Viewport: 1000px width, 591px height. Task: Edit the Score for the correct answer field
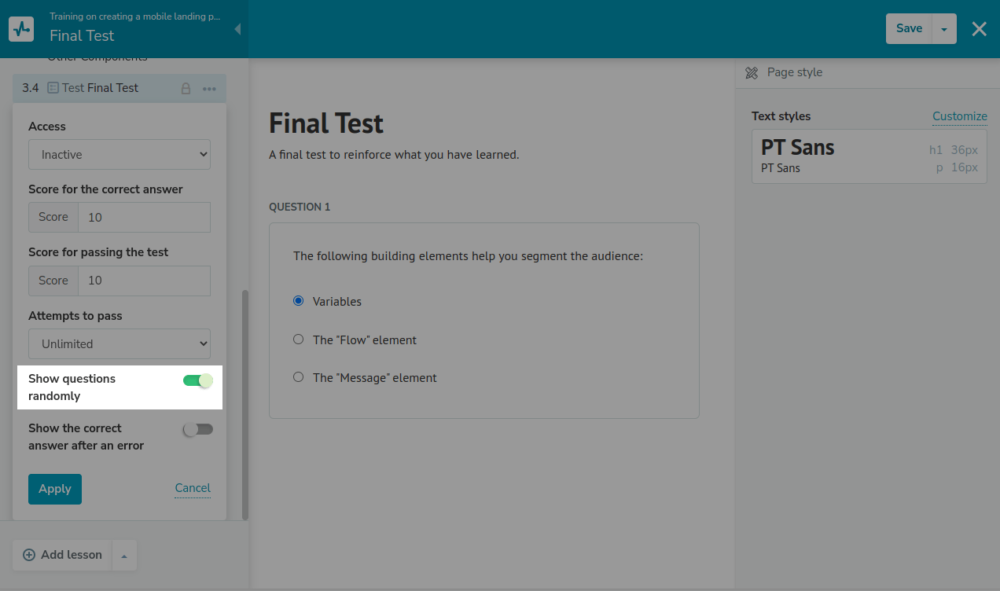pyautogui.click(x=144, y=217)
